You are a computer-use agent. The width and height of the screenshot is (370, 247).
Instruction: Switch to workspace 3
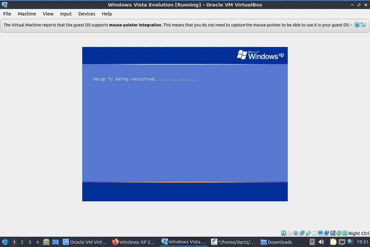(30, 242)
